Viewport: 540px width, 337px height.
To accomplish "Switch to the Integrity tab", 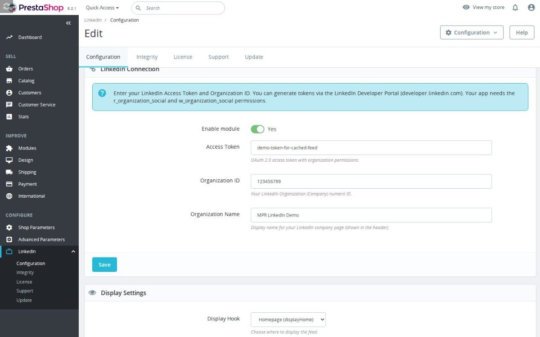I will [x=147, y=57].
